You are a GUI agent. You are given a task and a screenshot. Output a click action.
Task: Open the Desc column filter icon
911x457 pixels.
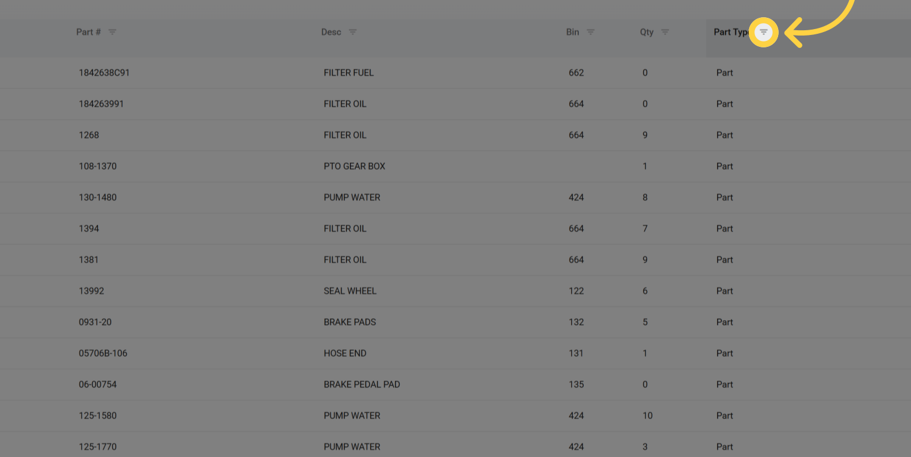click(352, 32)
